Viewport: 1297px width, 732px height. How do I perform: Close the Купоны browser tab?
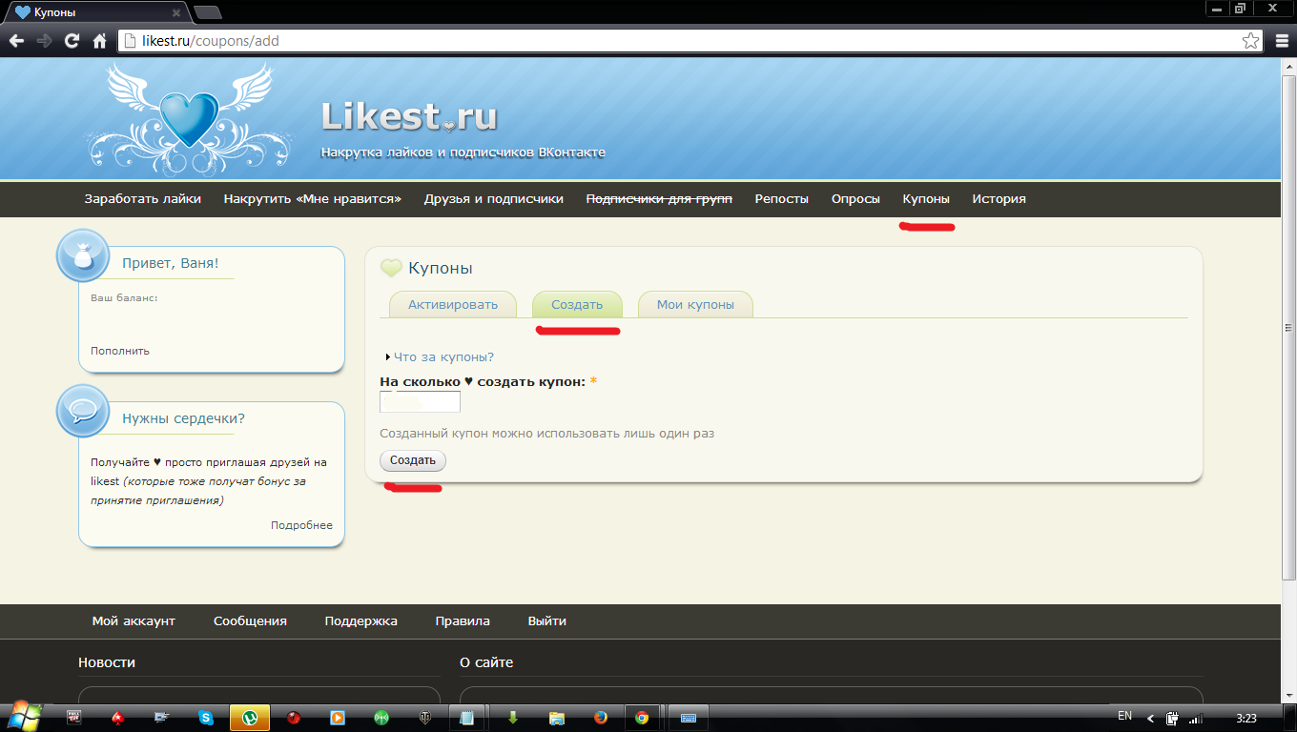coord(176,13)
